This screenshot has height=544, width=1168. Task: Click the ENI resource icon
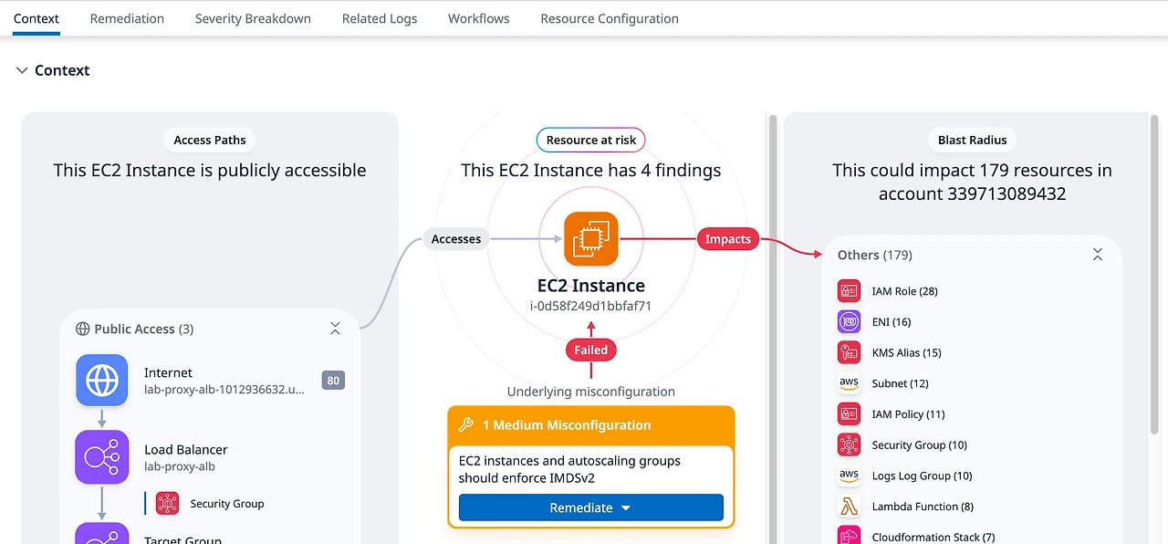pos(849,322)
